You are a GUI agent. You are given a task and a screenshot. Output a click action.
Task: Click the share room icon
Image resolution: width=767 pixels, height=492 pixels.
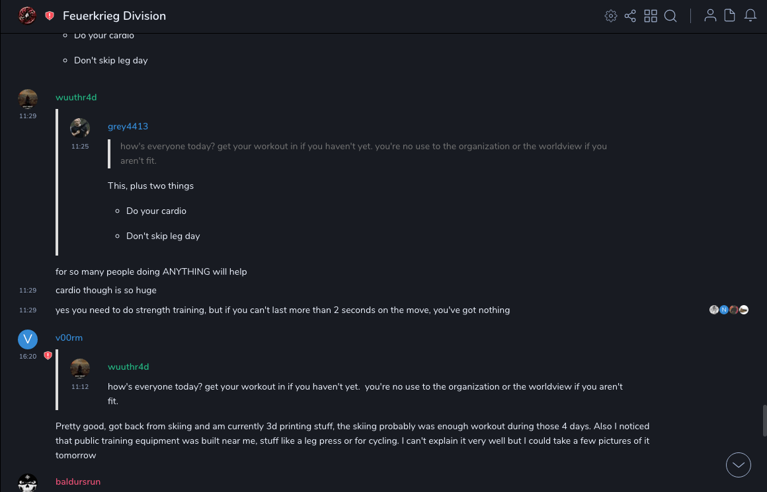(630, 16)
